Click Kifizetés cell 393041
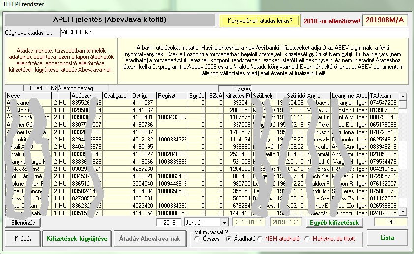Image resolution: width=414 pixels, height=254 pixels. pyautogui.click(x=237, y=103)
